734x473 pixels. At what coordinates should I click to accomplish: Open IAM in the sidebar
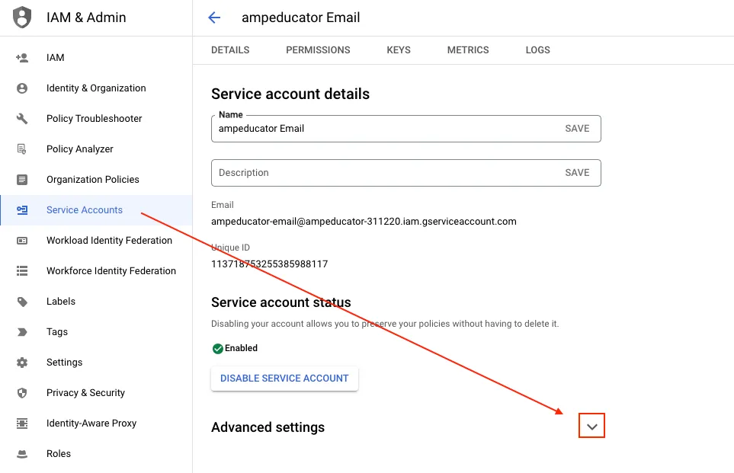[x=96, y=58]
